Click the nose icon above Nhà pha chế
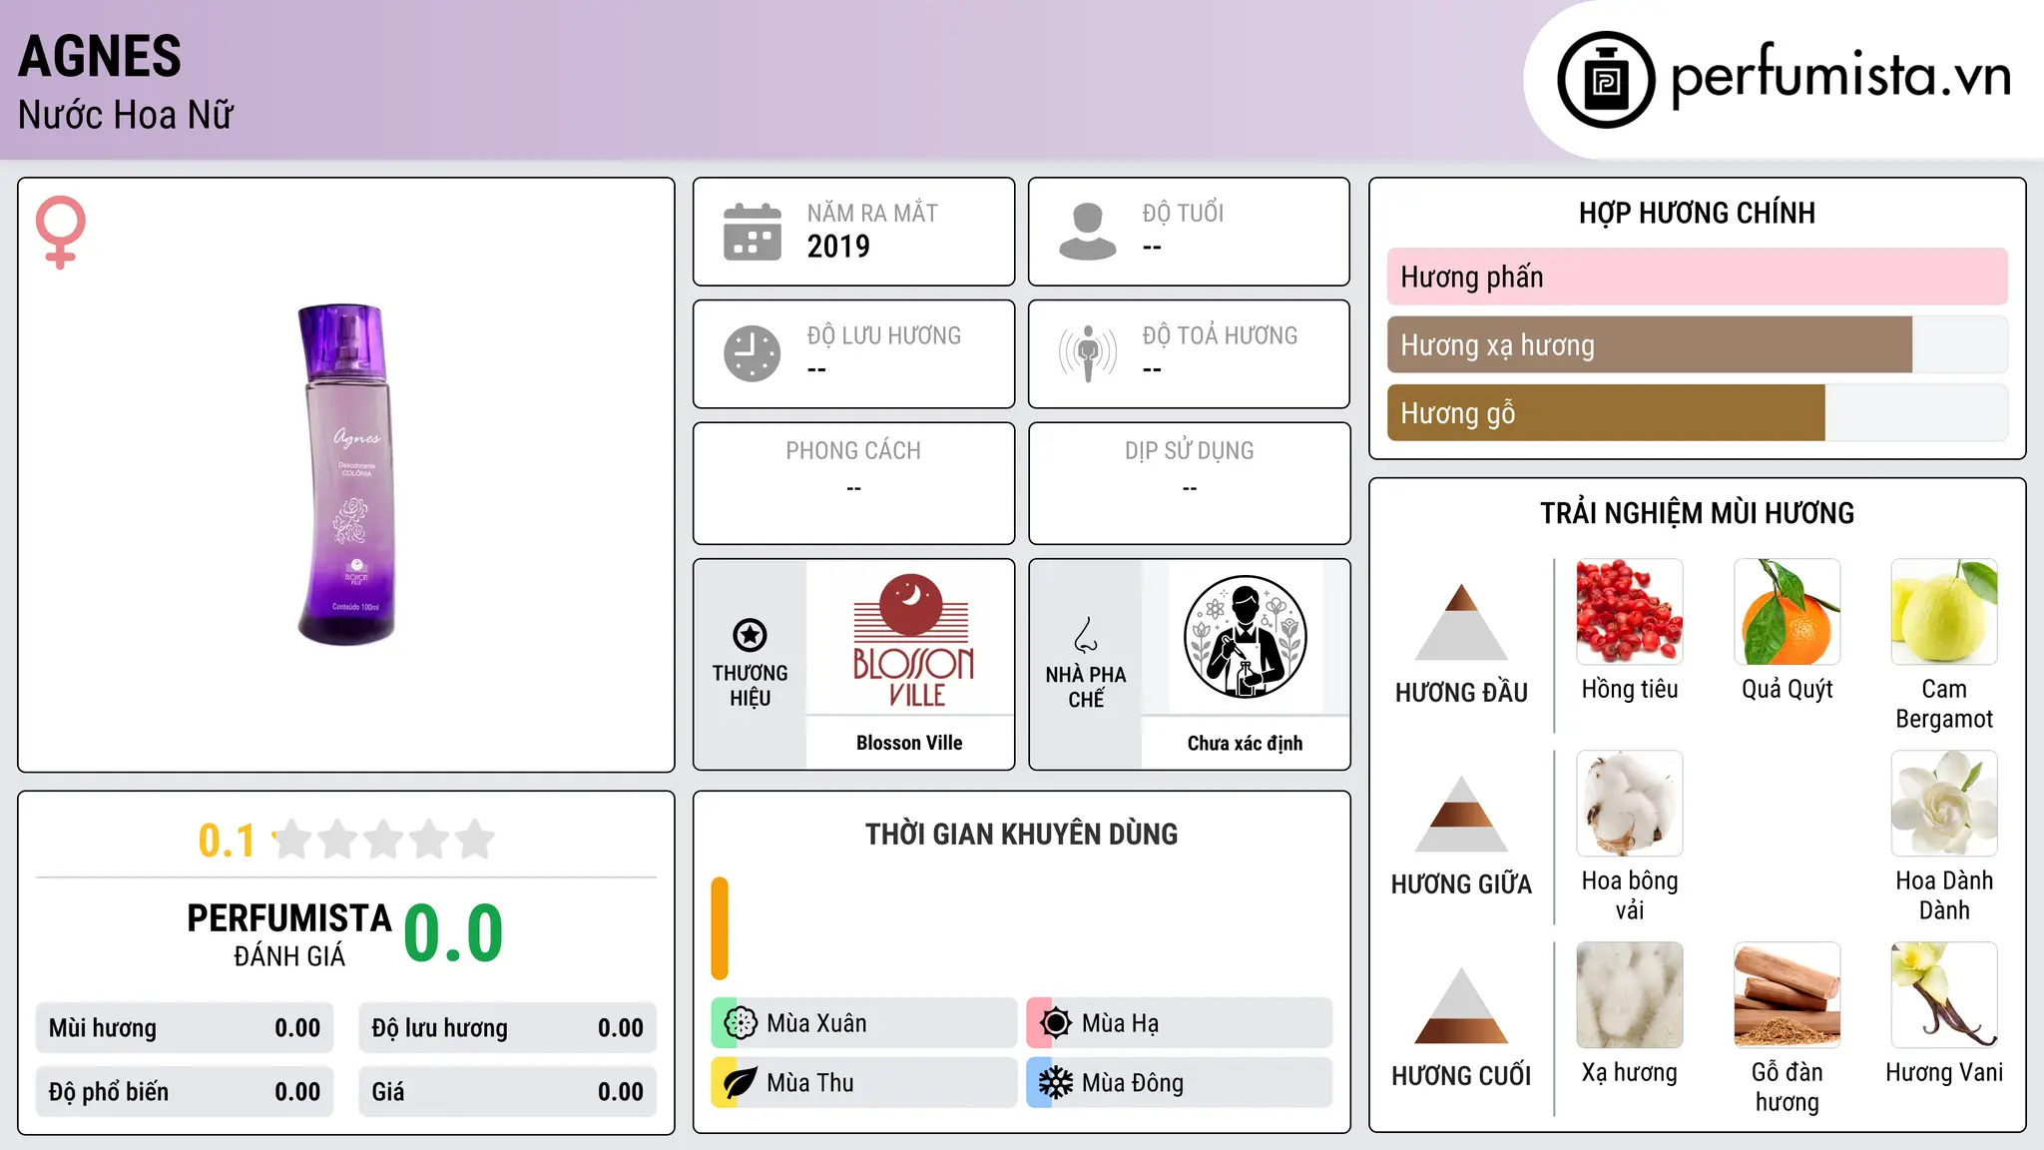Viewport: 2044px width, 1150px height. (1086, 635)
